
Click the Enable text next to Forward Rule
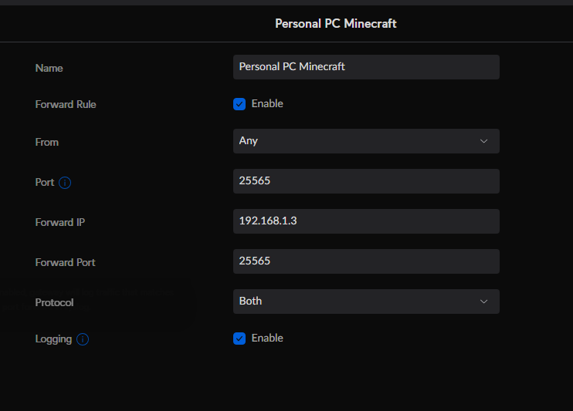pyautogui.click(x=267, y=104)
